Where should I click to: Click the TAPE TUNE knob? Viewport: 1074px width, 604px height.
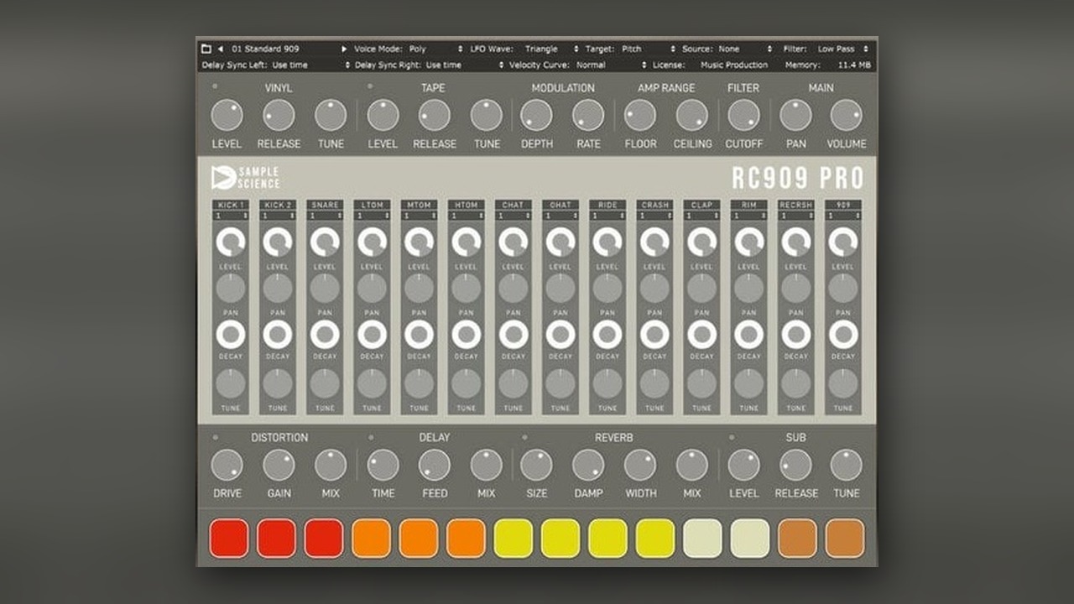click(x=487, y=115)
